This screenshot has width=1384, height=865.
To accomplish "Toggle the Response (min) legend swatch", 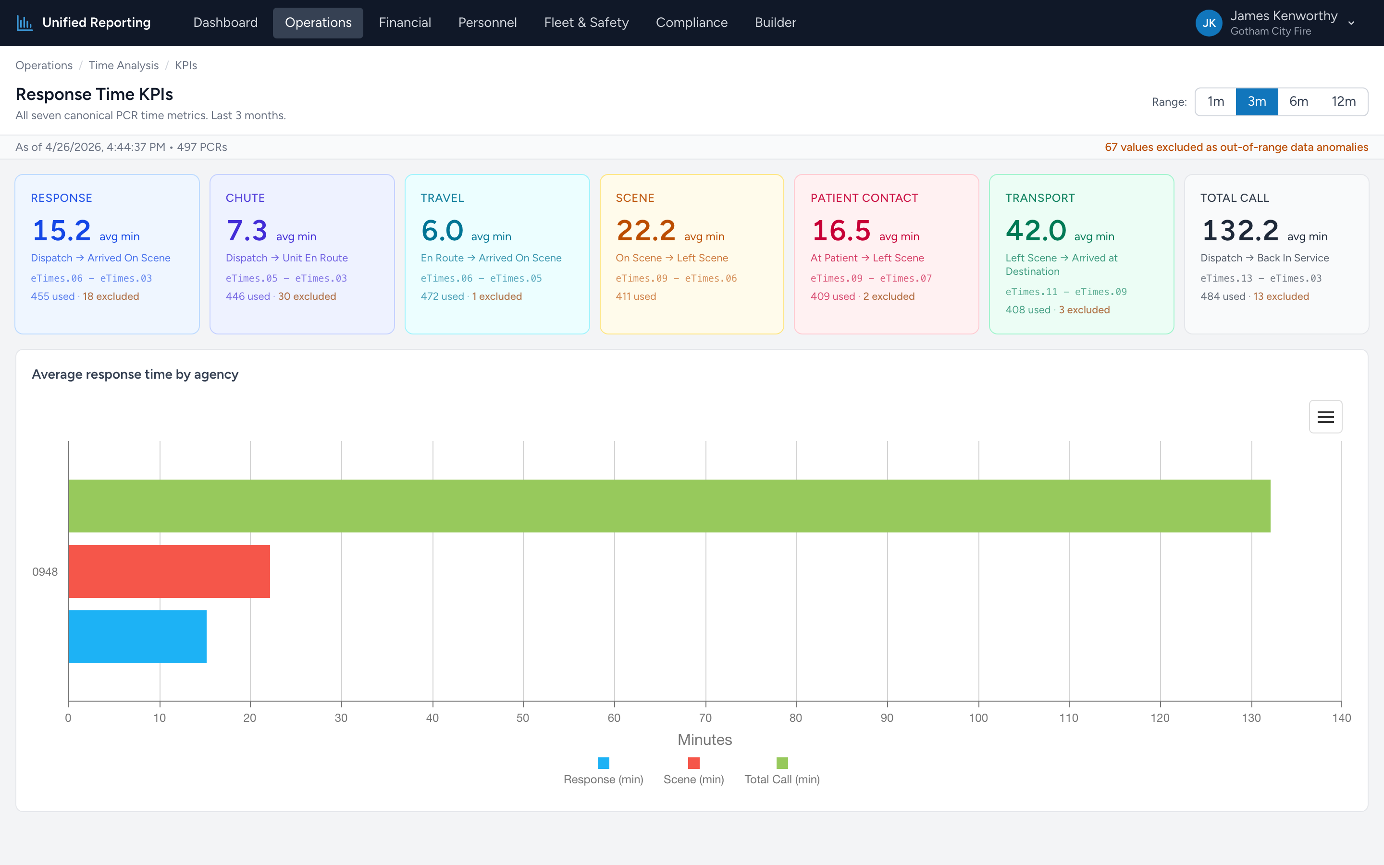I will tap(604, 763).
